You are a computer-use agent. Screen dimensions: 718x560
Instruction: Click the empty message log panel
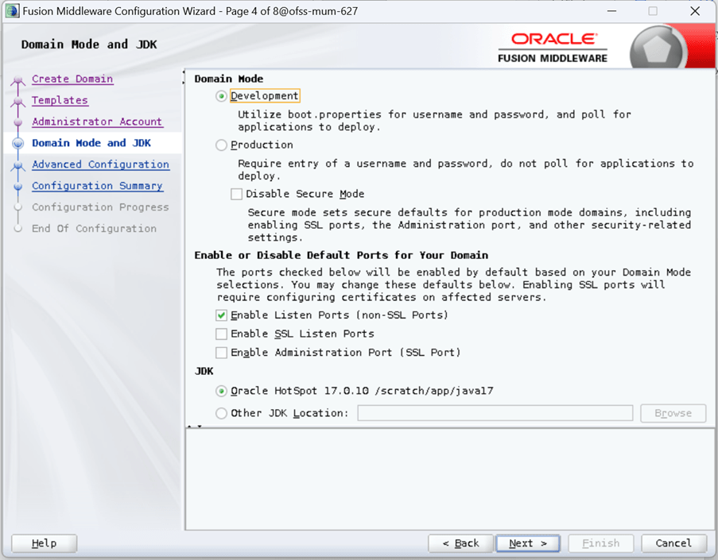450,480
